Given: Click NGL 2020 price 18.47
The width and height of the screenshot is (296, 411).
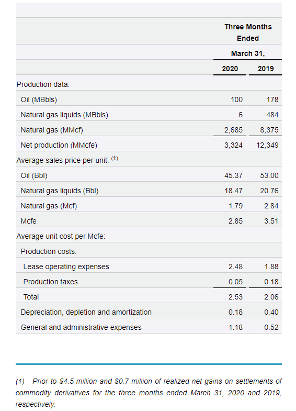Looking at the screenshot, I should [233, 191].
